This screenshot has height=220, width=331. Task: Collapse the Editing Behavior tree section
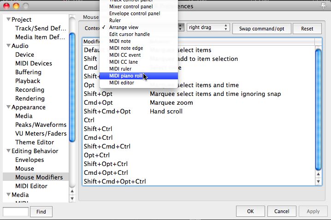click(x=8, y=151)
